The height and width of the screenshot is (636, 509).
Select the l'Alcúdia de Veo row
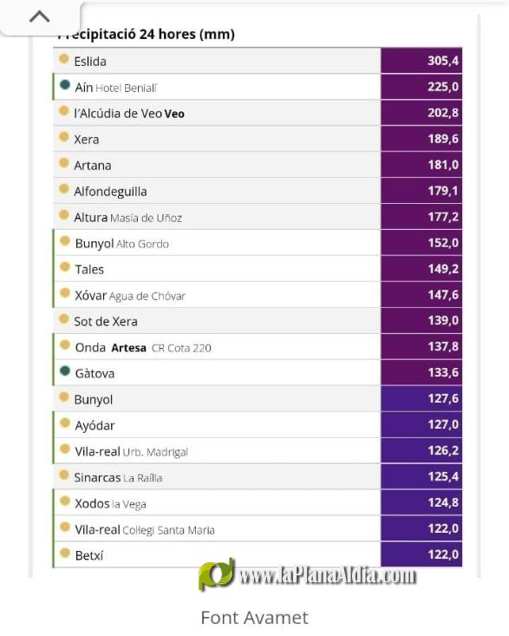point(258,113)
